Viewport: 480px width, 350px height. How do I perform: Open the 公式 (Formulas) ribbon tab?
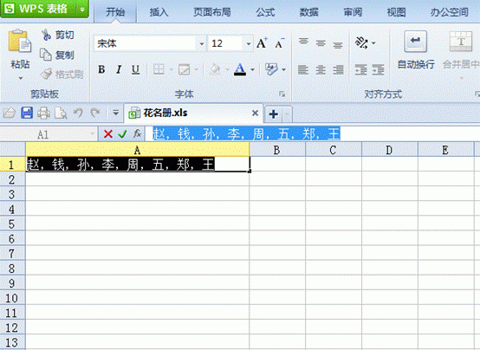pyautogui.click(x=265, y=12)
